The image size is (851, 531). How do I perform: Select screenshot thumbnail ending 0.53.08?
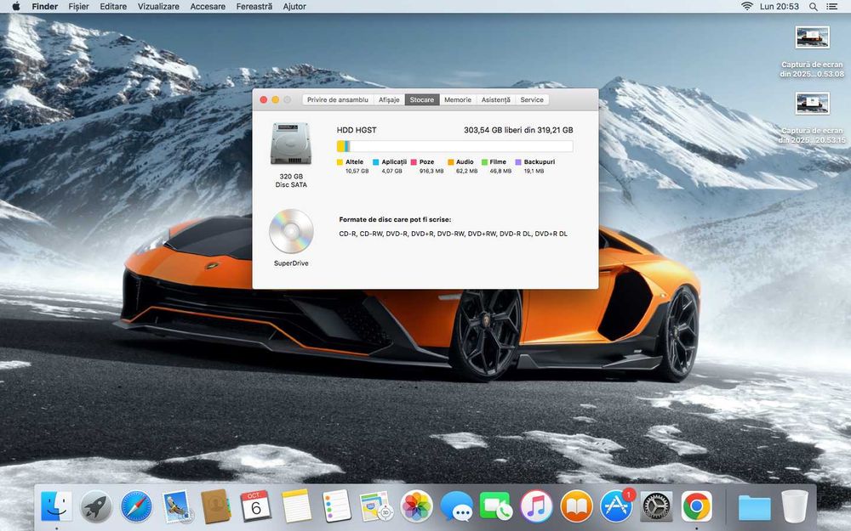[812, 37]
